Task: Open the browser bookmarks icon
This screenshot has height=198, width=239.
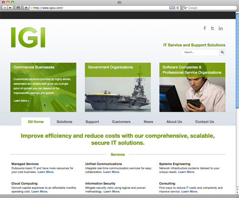Action: 18,8
